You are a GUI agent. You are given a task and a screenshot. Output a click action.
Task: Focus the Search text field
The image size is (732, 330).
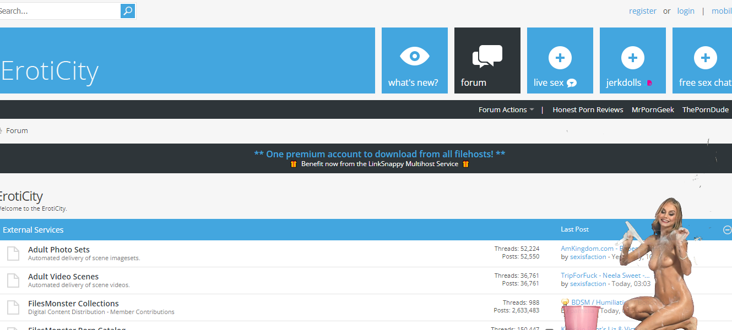(x=58, y=11)
